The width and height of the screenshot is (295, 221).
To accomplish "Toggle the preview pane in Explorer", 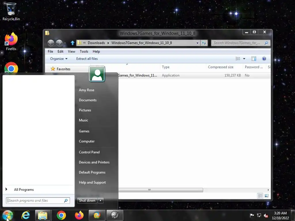I will (254, 59).
